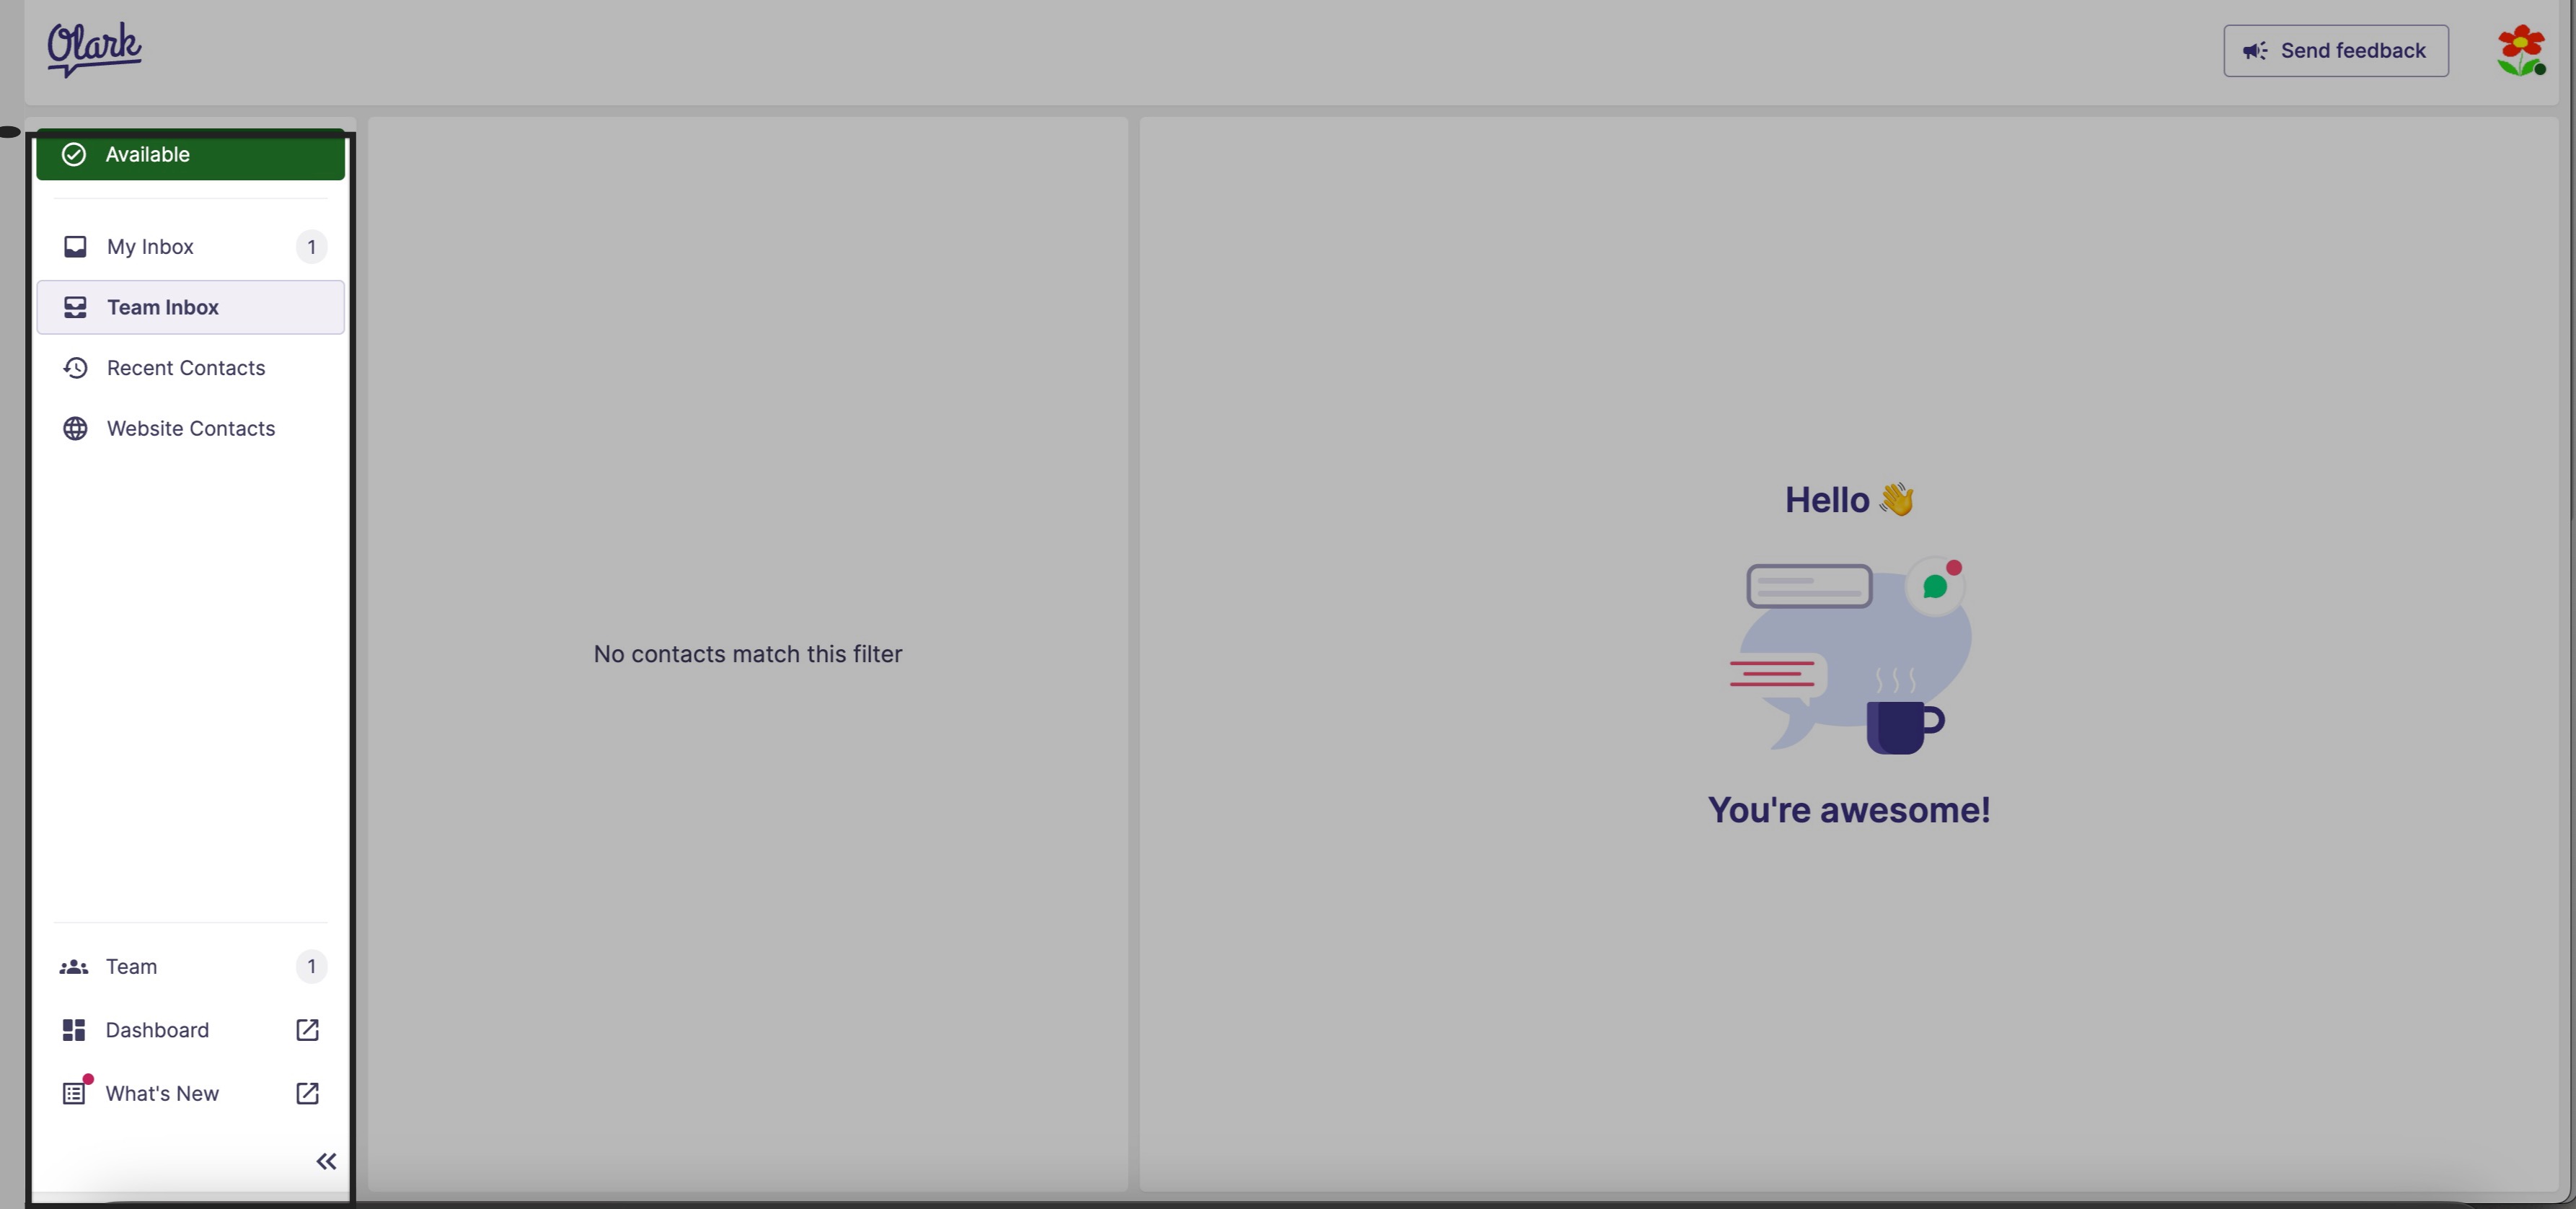The width and height of the screenshot is (2576, 1209).
Task: Click the globe icon for Website Contacts
Action: click(75, 428)
